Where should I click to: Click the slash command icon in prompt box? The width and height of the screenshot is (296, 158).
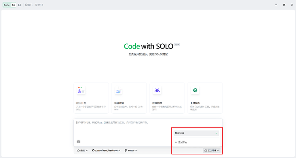point(79,142)
